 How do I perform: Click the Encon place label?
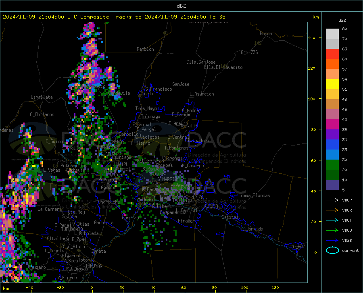(266, 33)
